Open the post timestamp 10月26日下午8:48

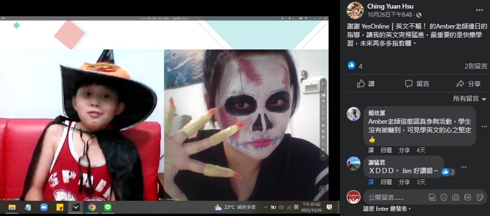point(390,15)
